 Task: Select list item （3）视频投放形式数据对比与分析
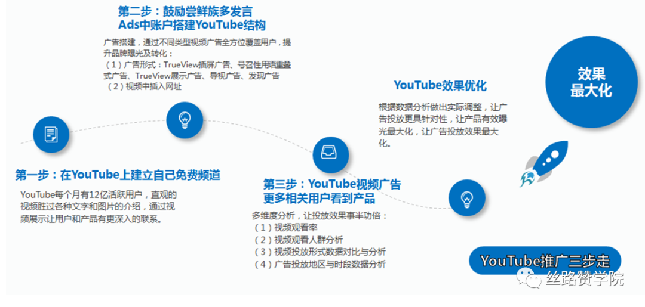[x=319, y=252]
